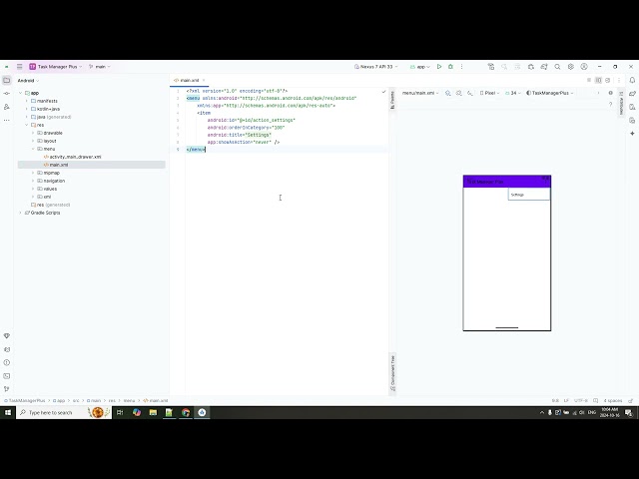Open the main branch dropdown
Viewport: 639px width, 479px height.
coord(100,67)
